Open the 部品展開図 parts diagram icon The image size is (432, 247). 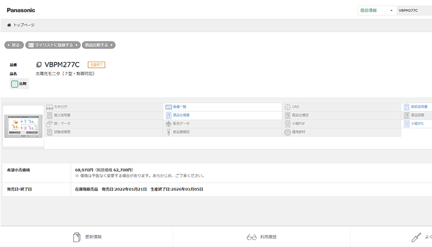pos(168,132)
